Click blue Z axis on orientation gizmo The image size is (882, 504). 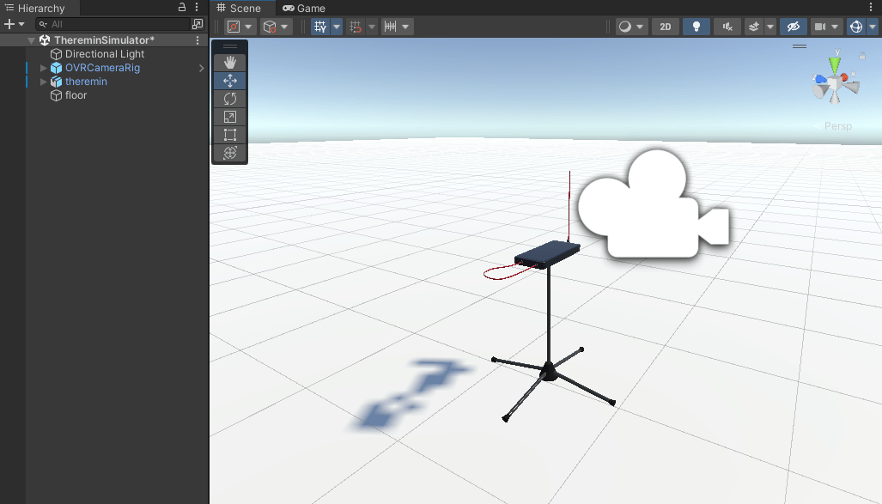pos(821,79)
